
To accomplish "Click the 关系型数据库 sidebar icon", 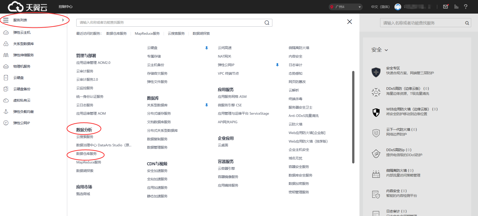I will (6, 44).
